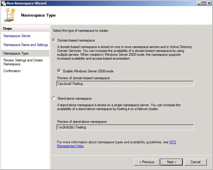Image resolution: width=213 pixels, height=170 pixels.
Task: Toggle Enable Windows Server 2008 mode checkbox
Action: [x=59, y=71]
